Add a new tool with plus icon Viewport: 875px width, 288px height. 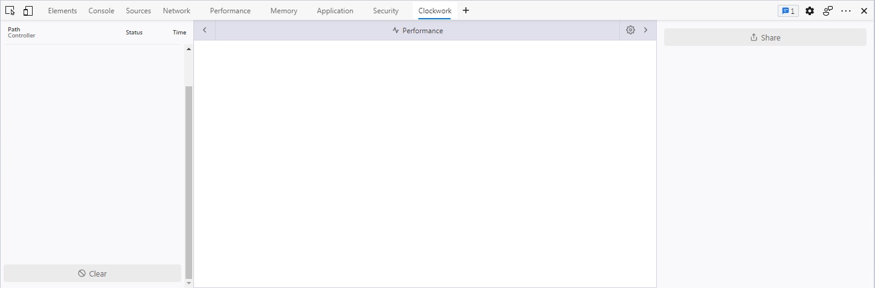466,11
